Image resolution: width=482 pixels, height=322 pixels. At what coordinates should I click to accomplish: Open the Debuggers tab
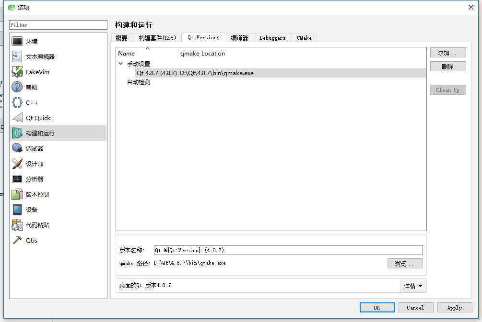click(272, 38)
